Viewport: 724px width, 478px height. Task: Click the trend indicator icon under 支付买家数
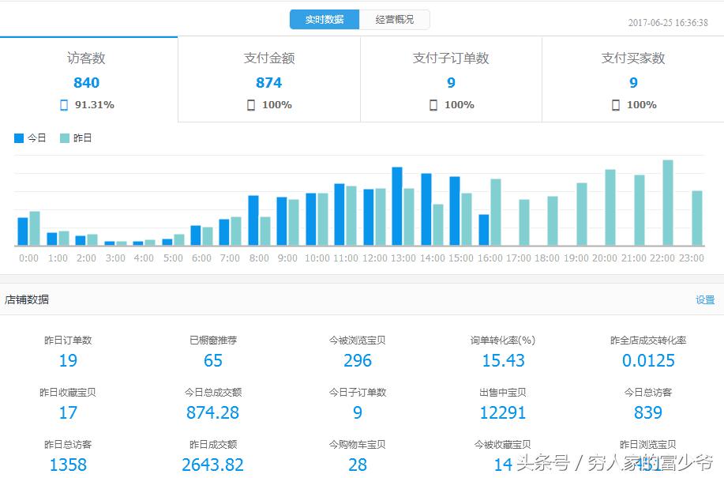pos(614,104)
